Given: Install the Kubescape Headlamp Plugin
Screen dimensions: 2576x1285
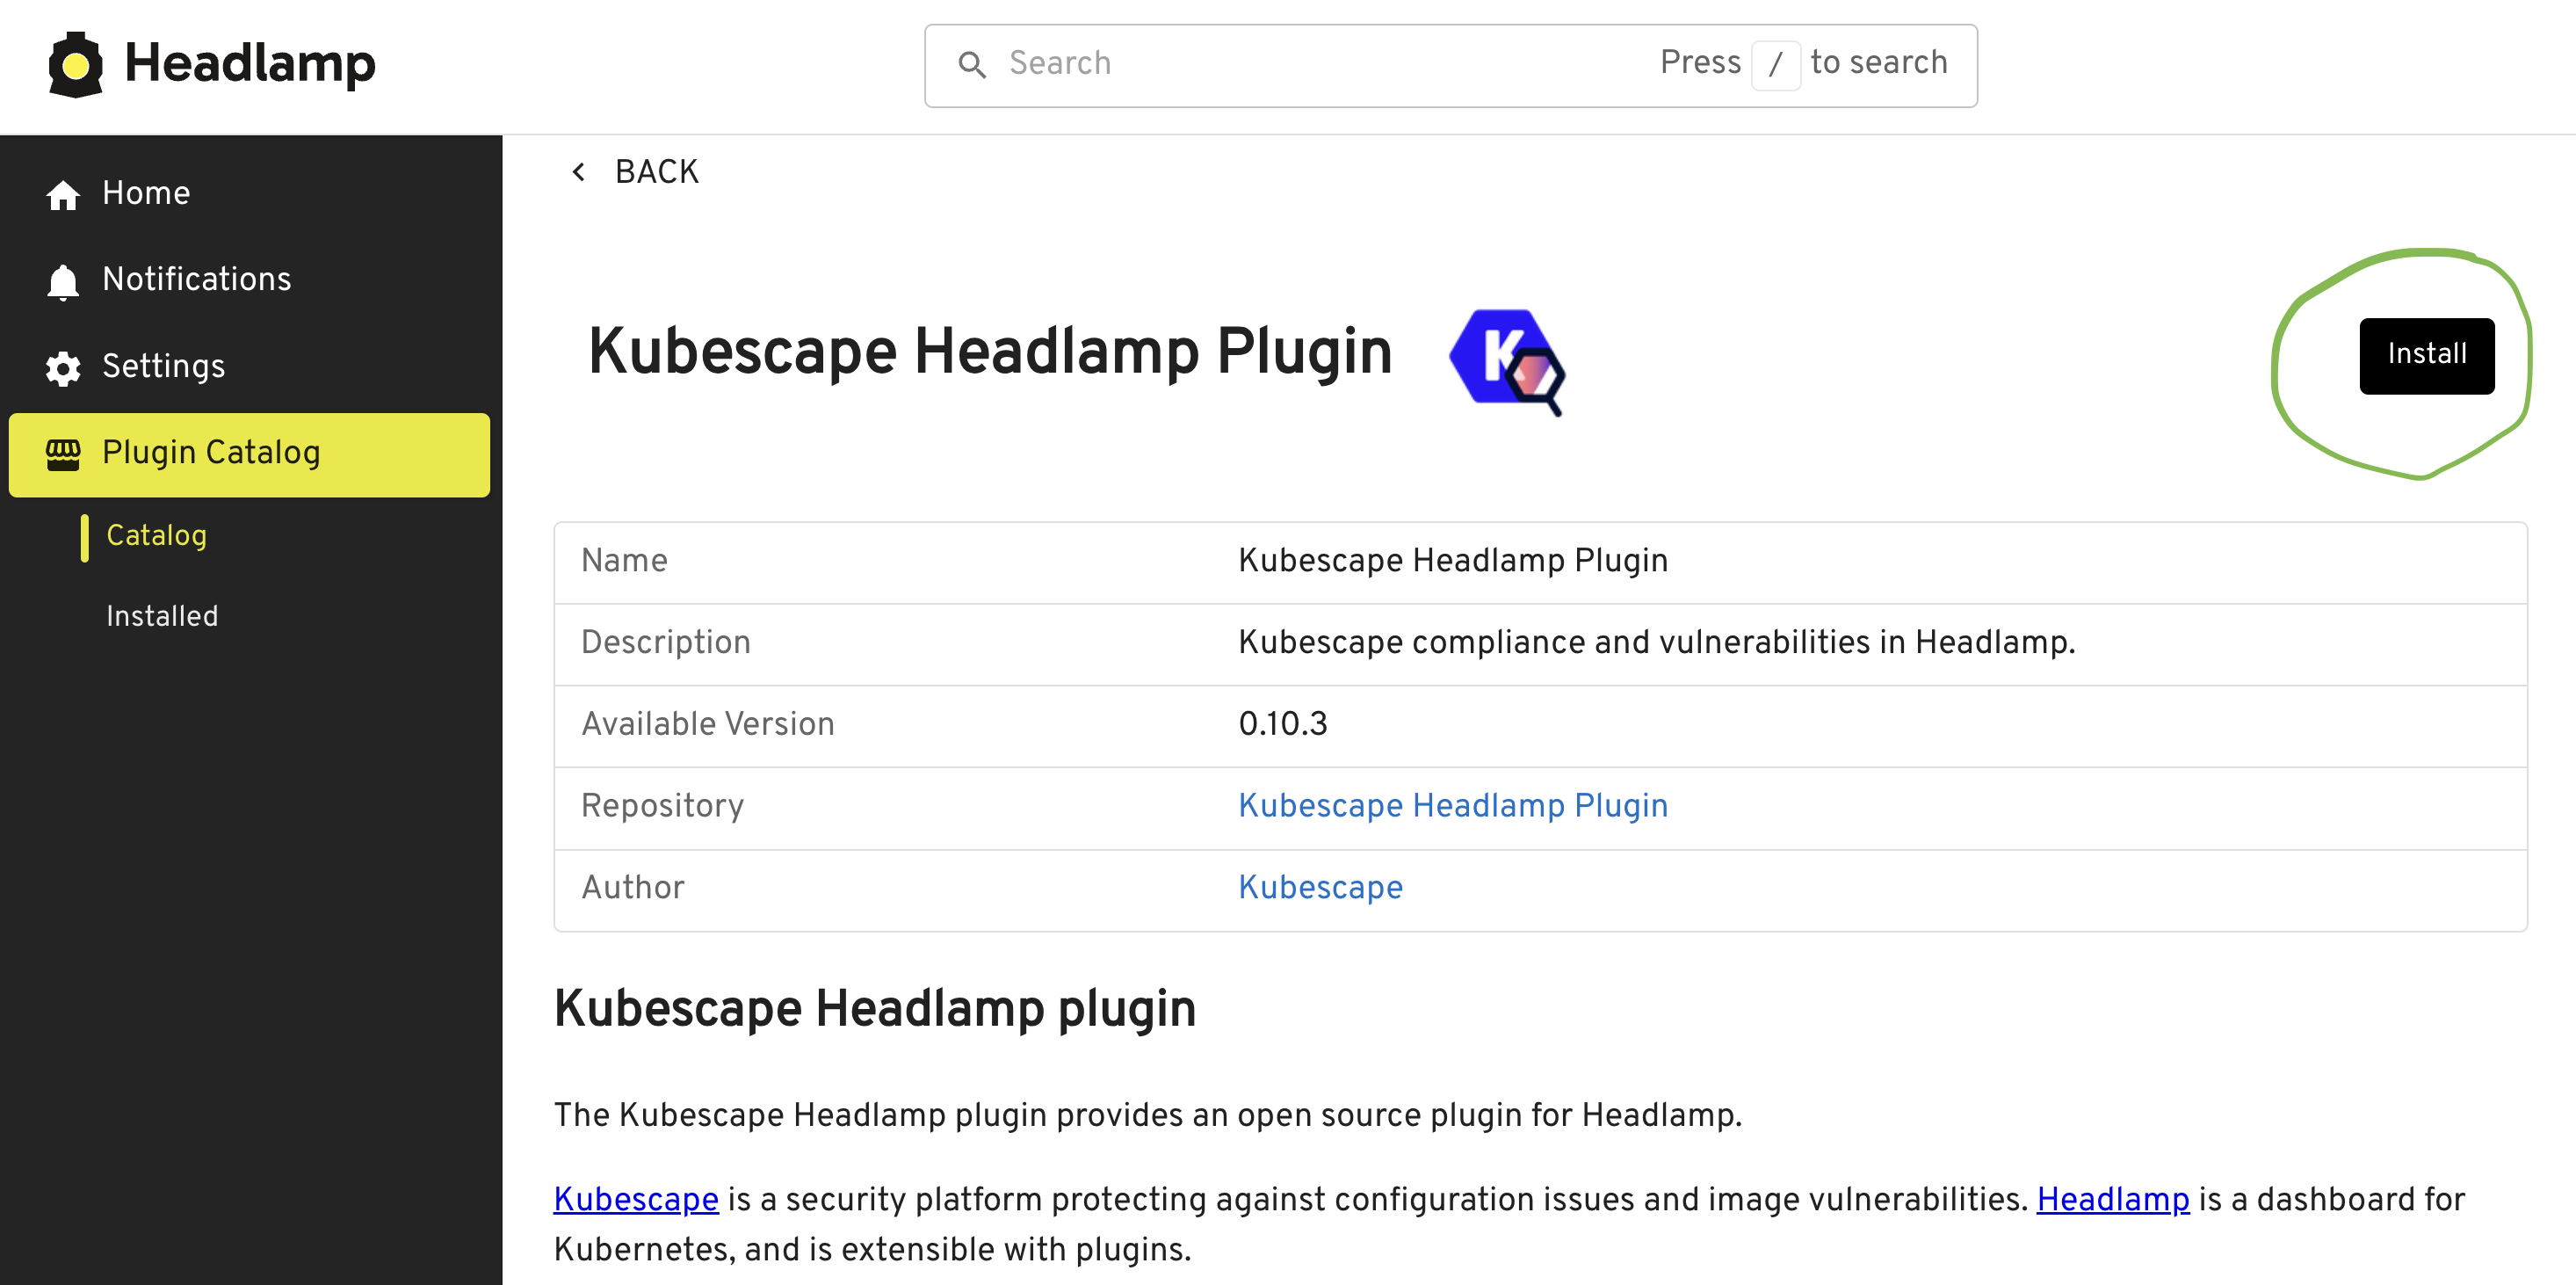Looking at the screenshot, I should tap(2427, 354).
